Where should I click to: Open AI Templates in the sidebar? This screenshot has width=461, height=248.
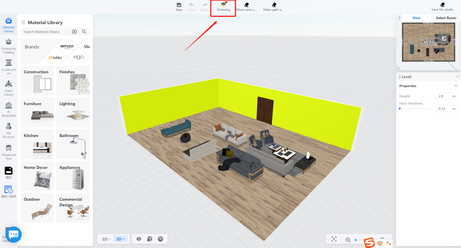pos(9,109)
